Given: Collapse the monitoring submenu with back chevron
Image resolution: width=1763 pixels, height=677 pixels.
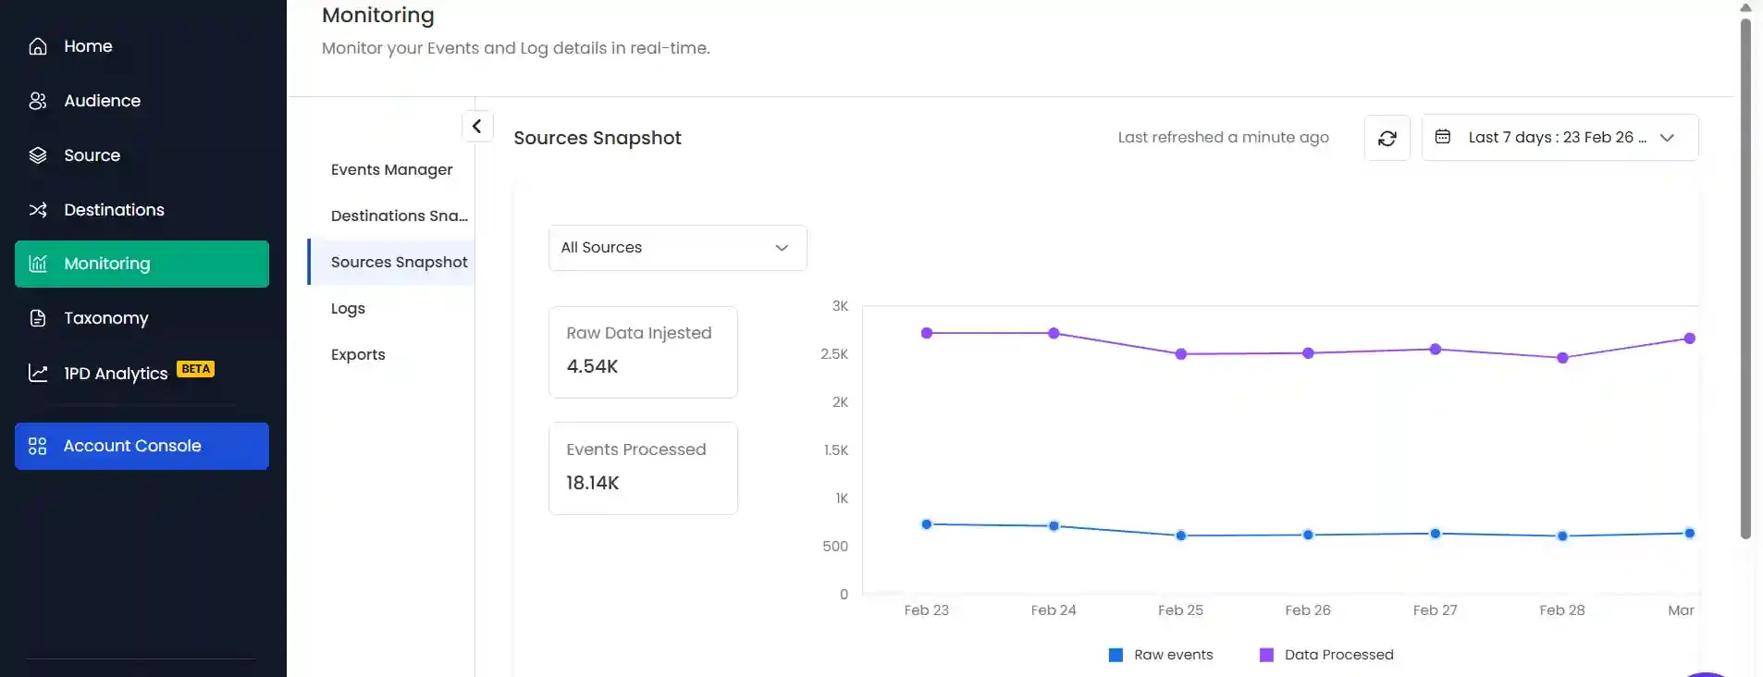Looking at the screenshot, I should click(x=477, y=126).
